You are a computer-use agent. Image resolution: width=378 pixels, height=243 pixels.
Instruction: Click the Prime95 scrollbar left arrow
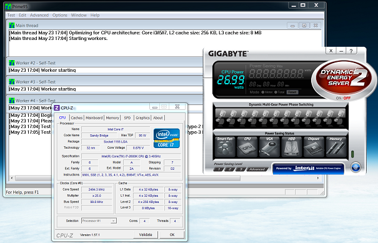(12, 178)
